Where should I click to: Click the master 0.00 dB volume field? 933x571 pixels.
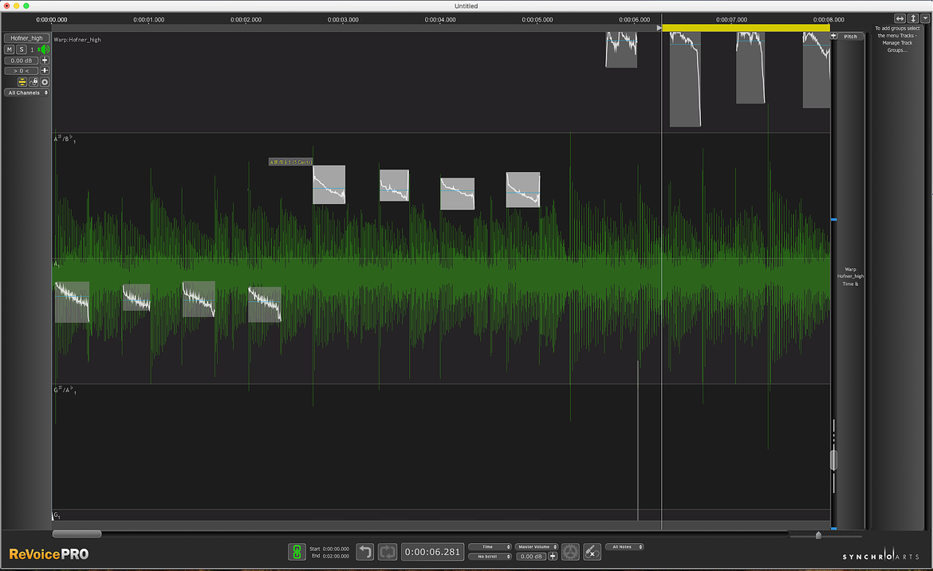[x=531, y=557]
